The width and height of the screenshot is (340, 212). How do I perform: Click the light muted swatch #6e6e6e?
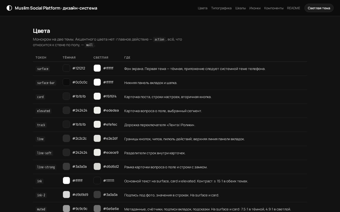point(97,209)
